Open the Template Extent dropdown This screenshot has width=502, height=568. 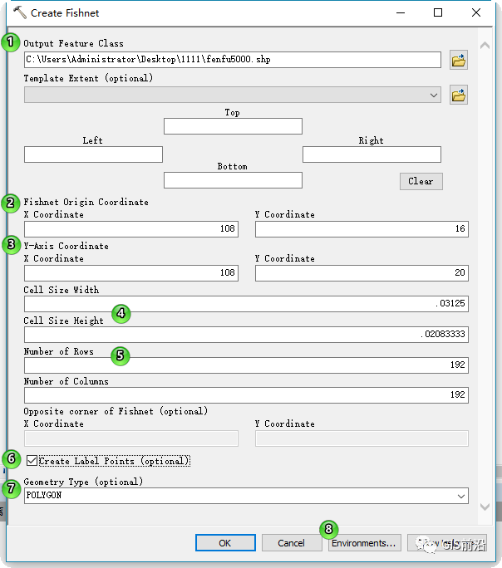[x=434, y=95]
